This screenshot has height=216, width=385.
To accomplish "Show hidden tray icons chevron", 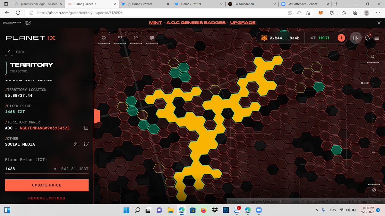I will pyautogui.click(x=315, y=210).
